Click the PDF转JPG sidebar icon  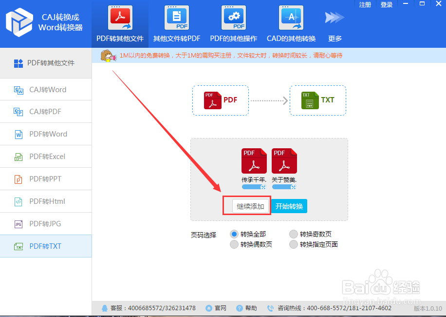tap(18, 224)
